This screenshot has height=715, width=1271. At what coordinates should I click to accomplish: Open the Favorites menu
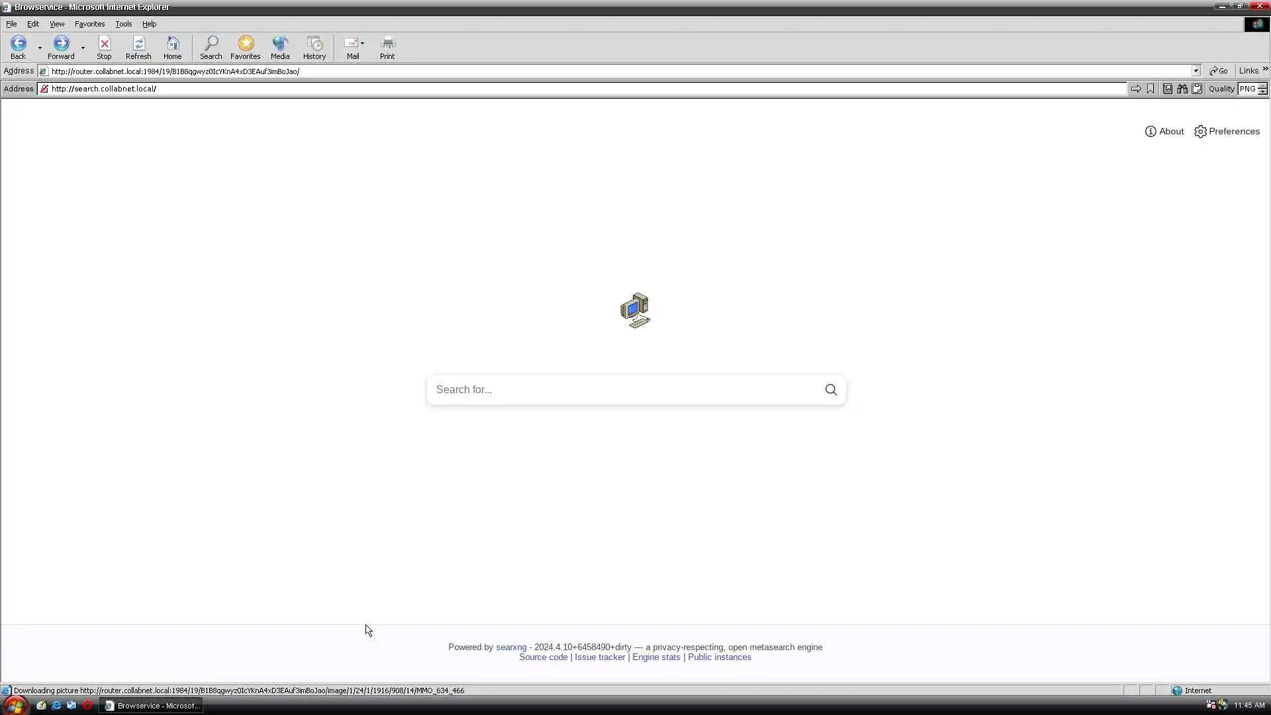click(89, 24)
